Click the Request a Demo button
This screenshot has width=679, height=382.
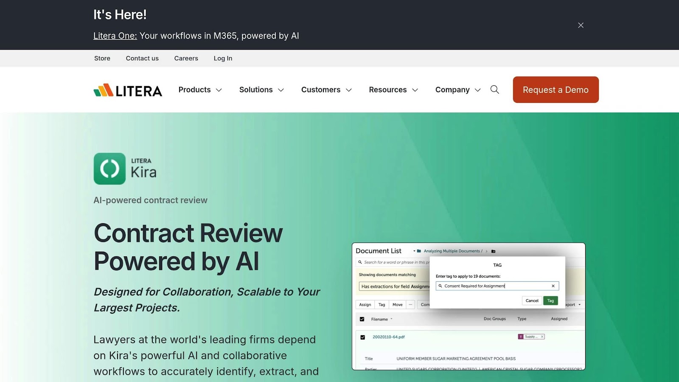tap(556, 90)
